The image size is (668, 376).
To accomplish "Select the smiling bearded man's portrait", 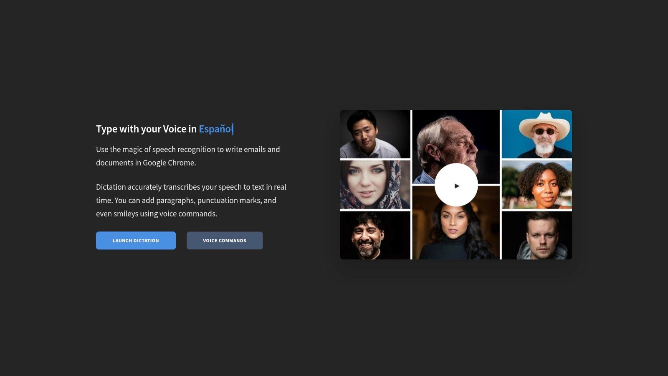I will click(x=374, y=234).
